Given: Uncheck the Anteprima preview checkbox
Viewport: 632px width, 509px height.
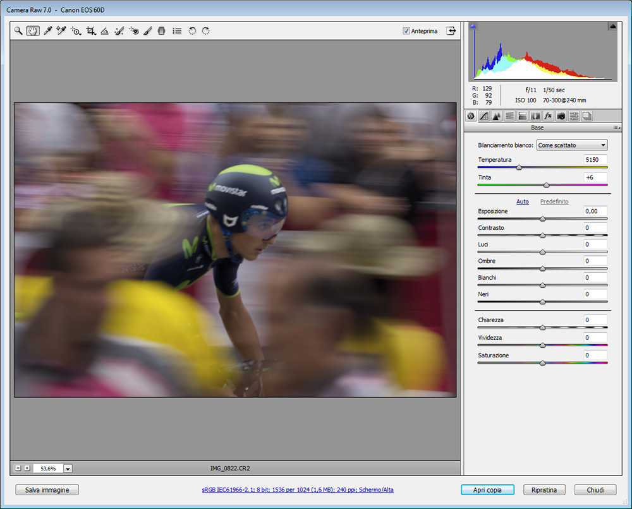Looking at the screenshot, I should (406, 31).
